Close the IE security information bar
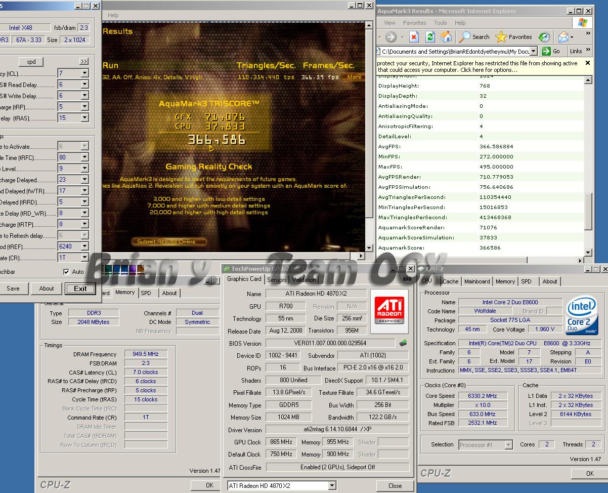The image size is (608, 493). [587, 63]
